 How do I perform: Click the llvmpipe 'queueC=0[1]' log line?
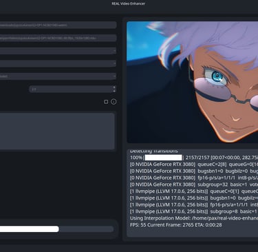tap(194, 191)
